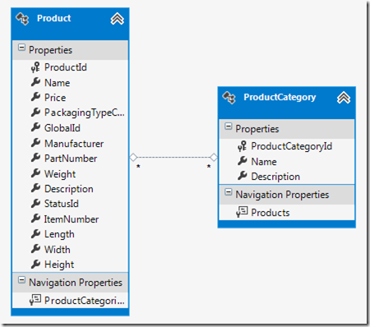Collapse ProductCategory Navigation Properties section
This screenshot has width=370, height=327.
click(x=228, y=192)
